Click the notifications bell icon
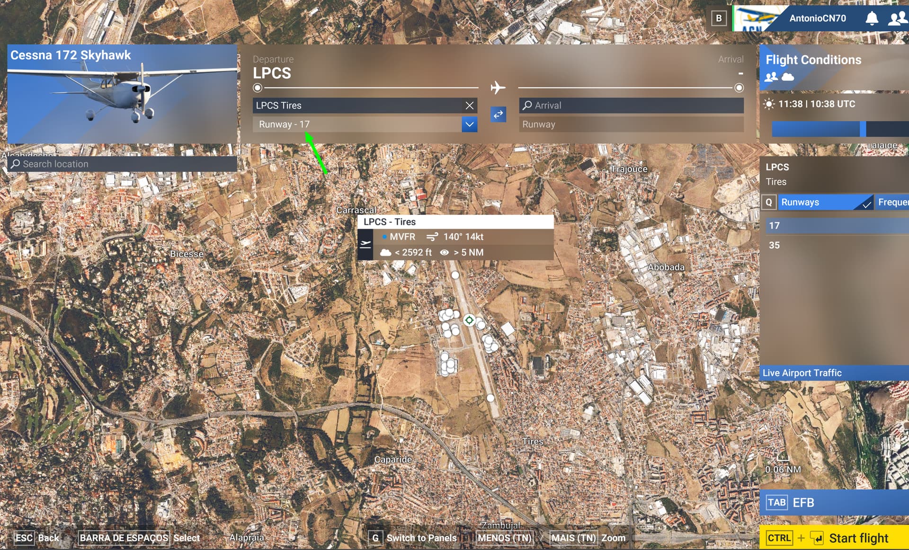 pyautogui.click(x=872, y=18)
